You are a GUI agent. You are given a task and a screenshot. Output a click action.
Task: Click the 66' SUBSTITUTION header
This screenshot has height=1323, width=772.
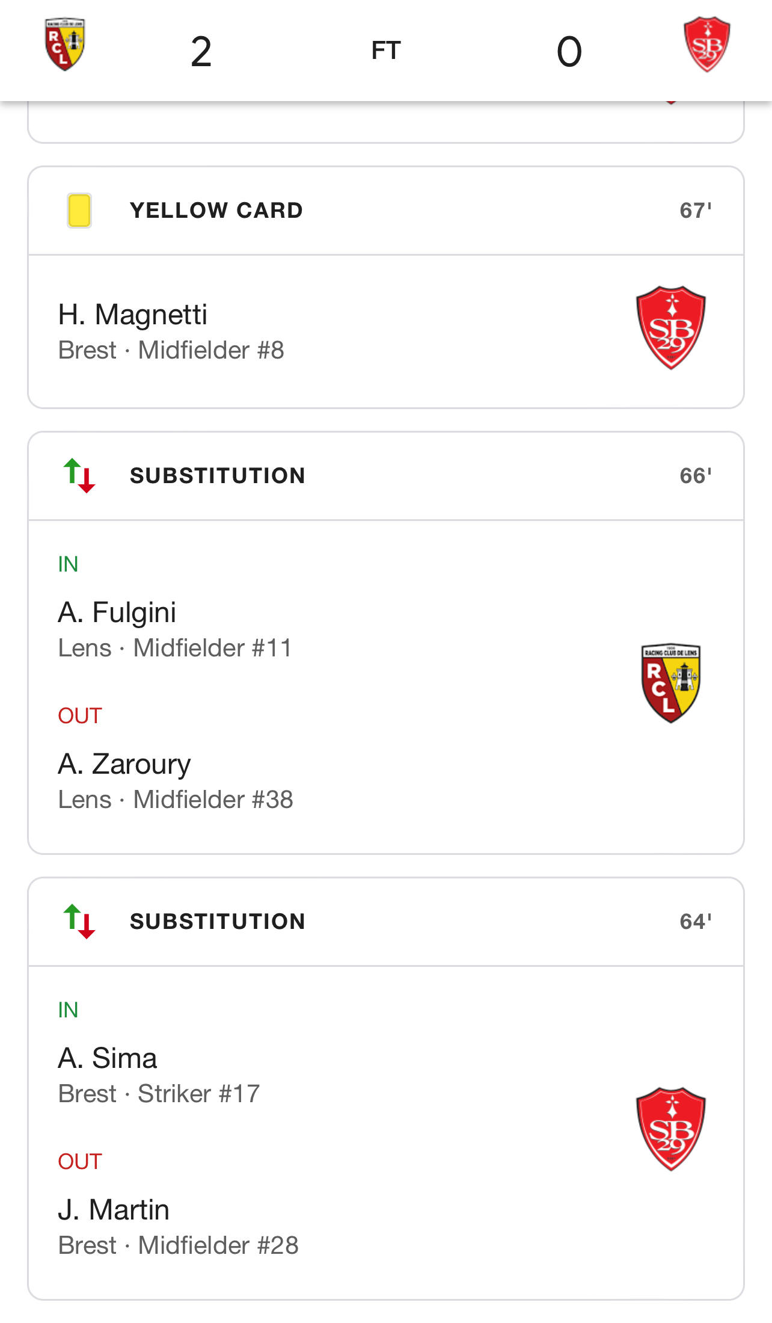386,476
